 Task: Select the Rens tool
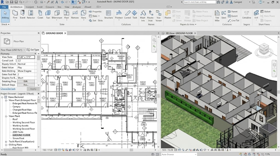tap(83, 15)
